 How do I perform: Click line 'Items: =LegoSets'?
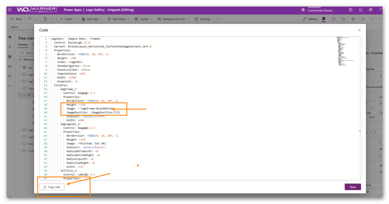70,62
